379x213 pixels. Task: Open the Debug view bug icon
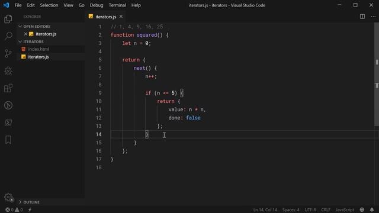pyautogui.click(x=8, y=71)
